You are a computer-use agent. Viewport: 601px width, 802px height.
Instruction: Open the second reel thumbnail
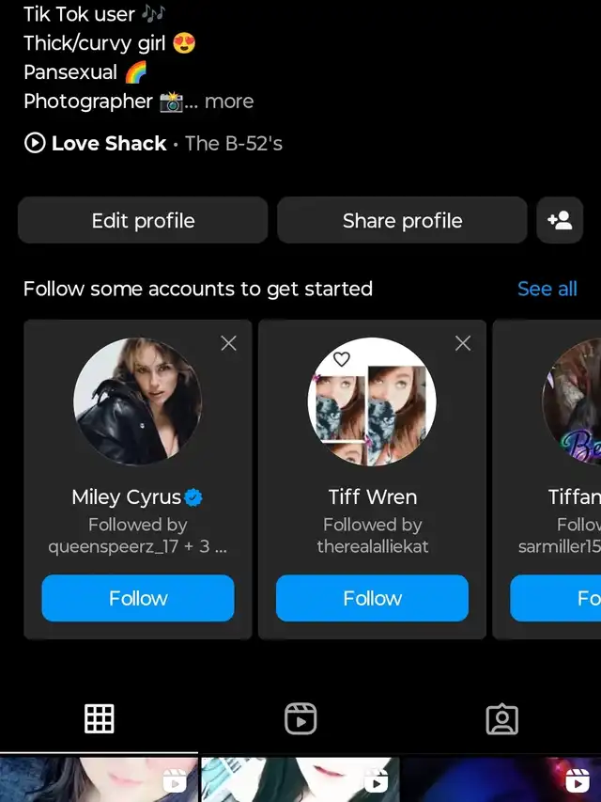300,779
